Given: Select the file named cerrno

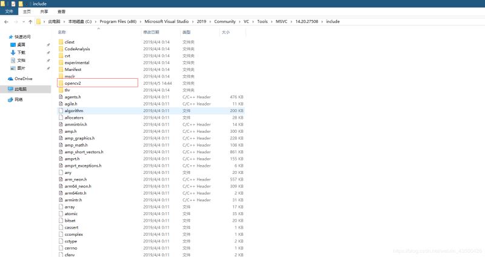Looking at the screenshot, I should pyautogui.click(x=71, y=248).
